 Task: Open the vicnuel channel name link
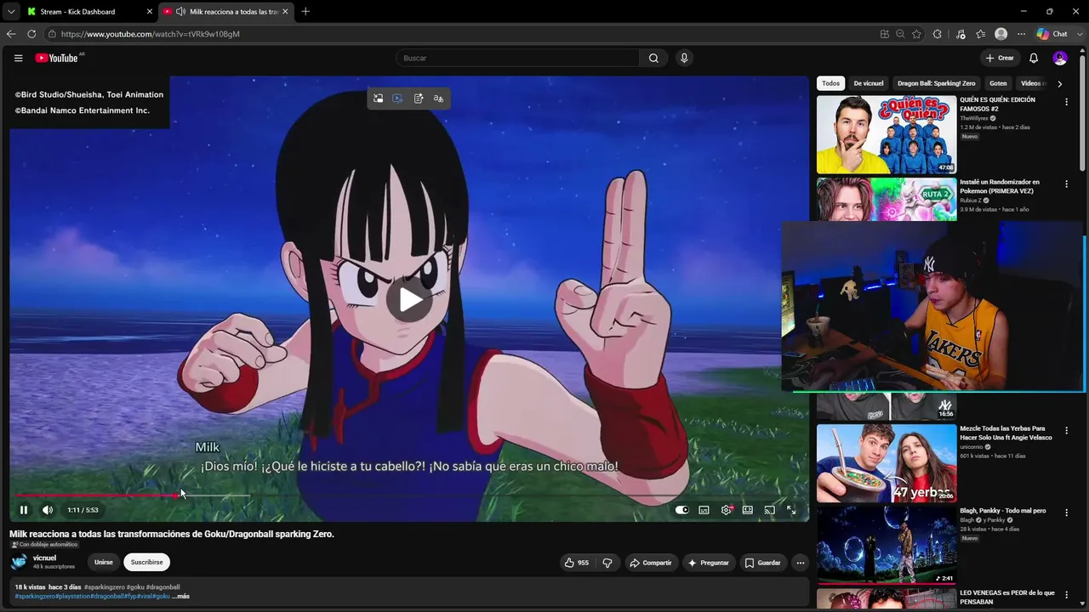[x=44, y=558]
